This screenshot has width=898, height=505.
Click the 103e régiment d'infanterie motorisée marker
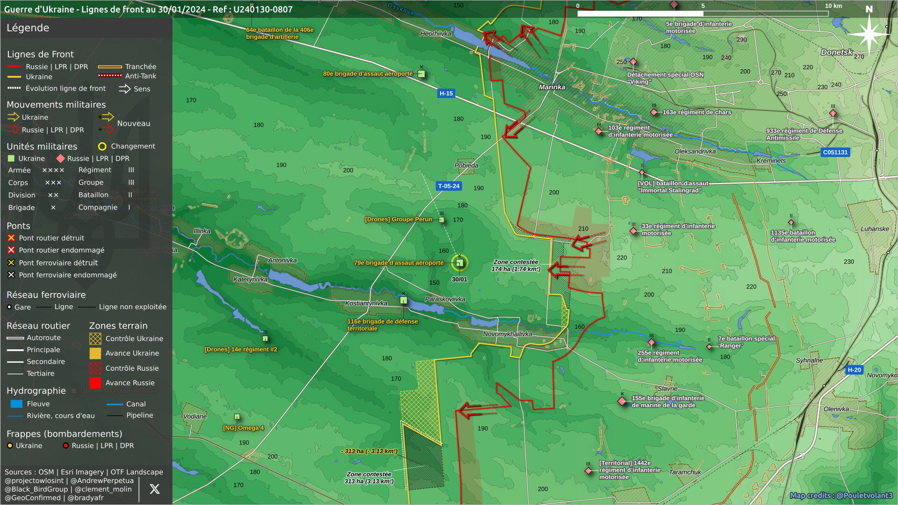599,131
